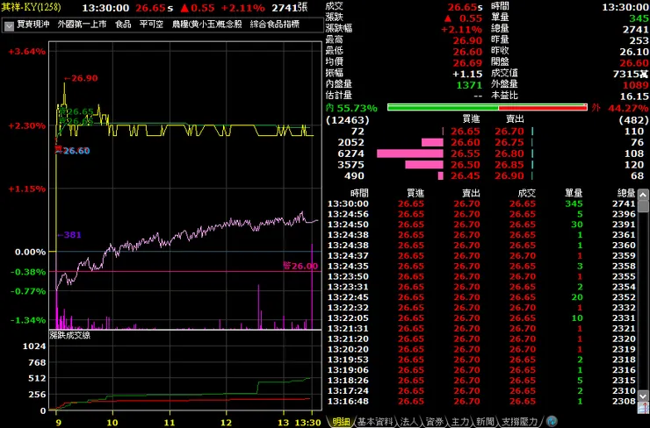
Task: Click the 成交值 7315萬 value
Action: point(631,74)
